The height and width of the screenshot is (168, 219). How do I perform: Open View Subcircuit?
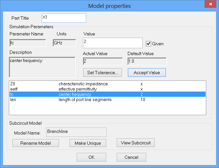[136, 143]
